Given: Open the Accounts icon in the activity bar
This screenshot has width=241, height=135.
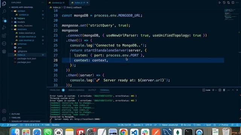Looking at the screenshot, I should pos(4,111).
